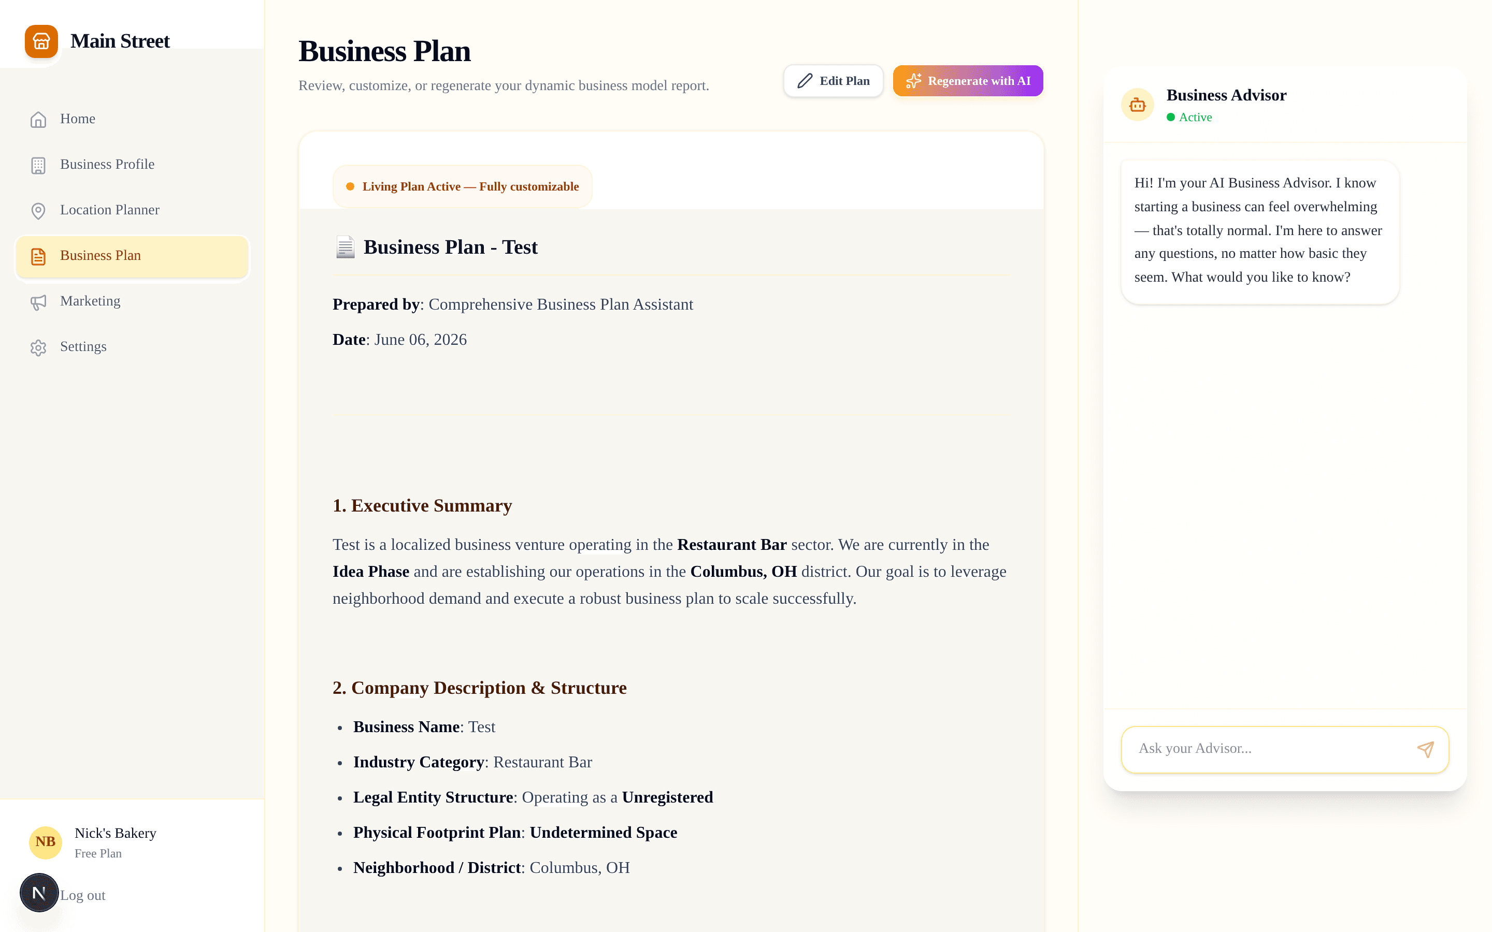
Task: Click the Main Street storefront logo icon
Action: click(41, 41)
